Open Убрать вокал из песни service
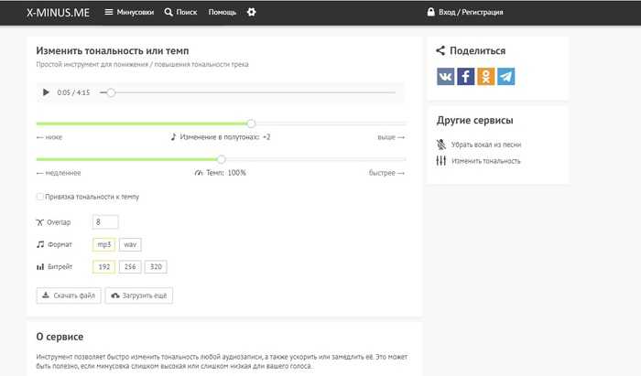641x376 pixels. point(486,145)
